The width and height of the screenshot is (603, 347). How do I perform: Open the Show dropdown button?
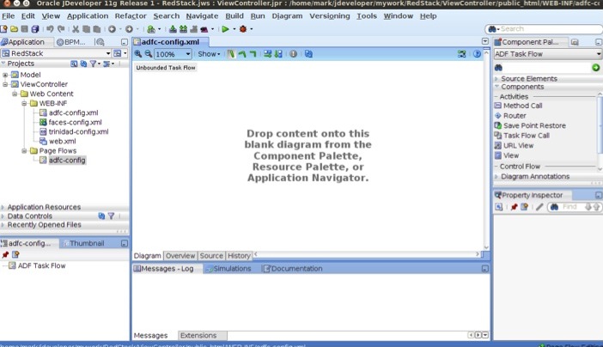tap(209, 54)
